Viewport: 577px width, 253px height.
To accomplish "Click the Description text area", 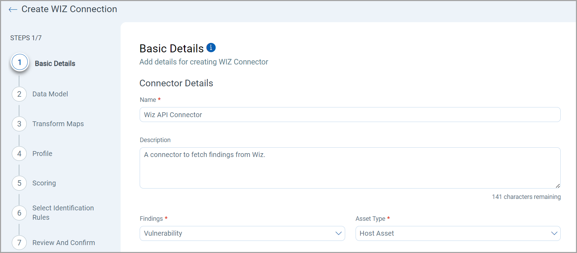I will pyautogui.click(x=350, y=168).
